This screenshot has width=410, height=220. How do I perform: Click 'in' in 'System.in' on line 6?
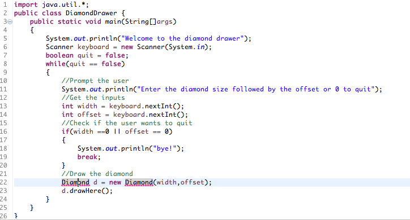[x=201, y=47]
